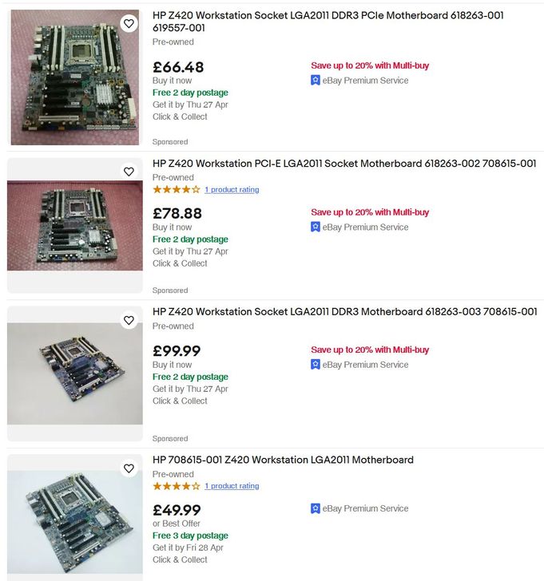Click the eBay Premium Service badge icon on the £66.48 listing
Image resolution: width=544 pixels, height=581 pixels.
tap(316, 81)
